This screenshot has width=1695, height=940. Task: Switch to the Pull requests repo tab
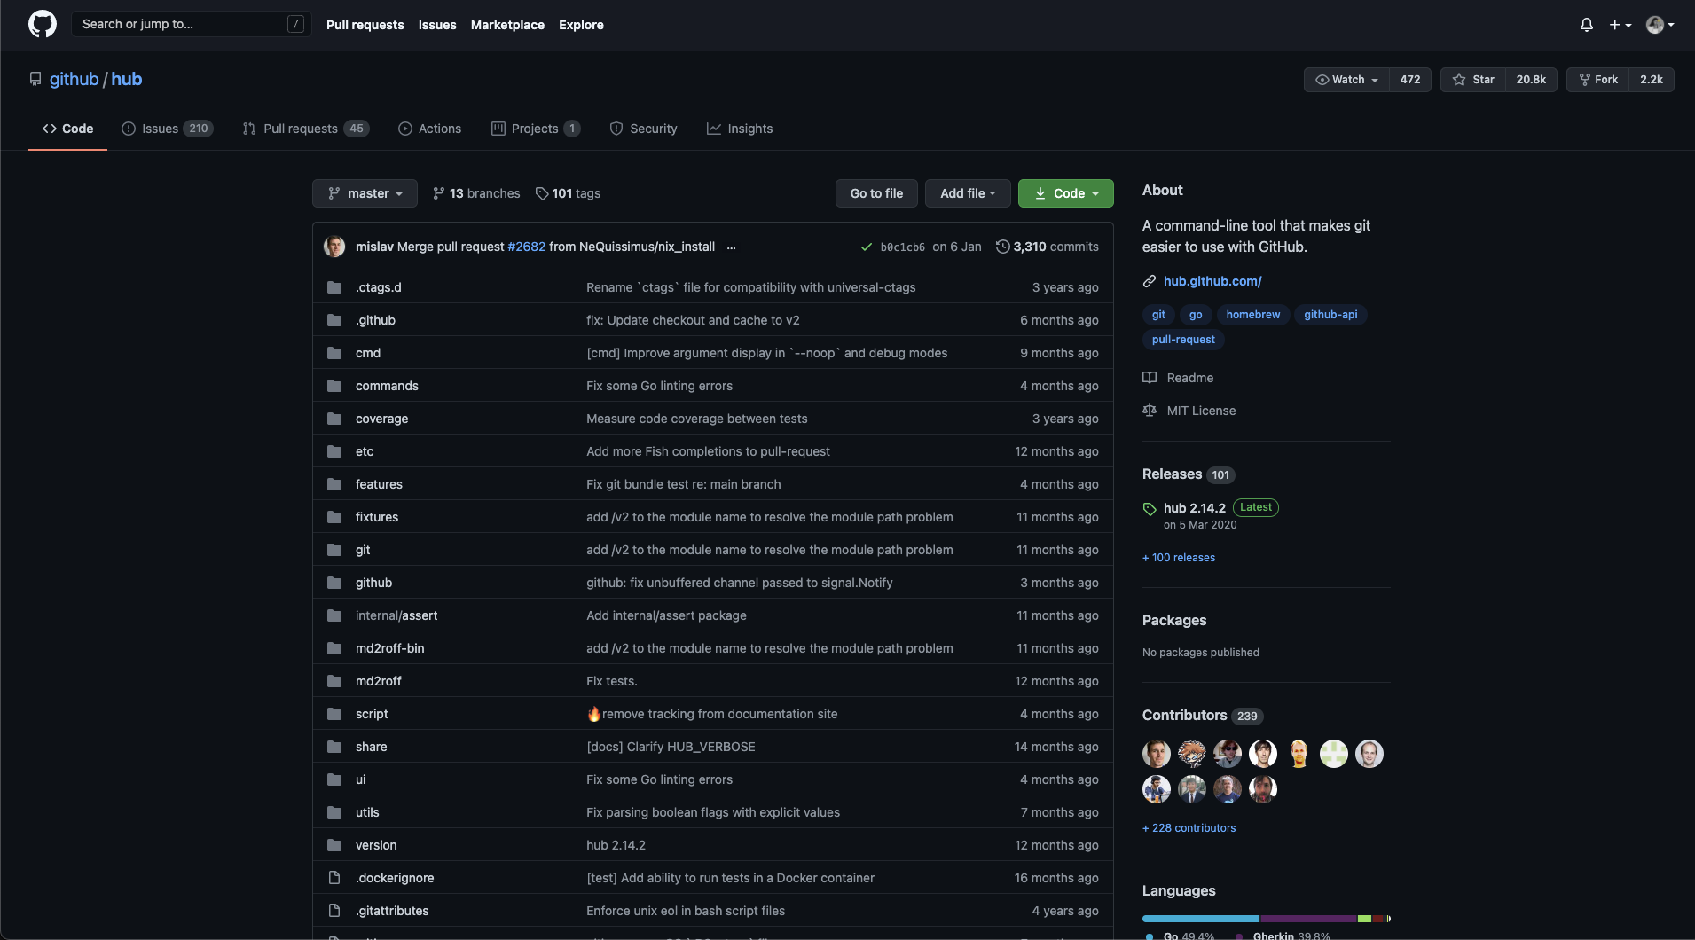point(305,129)
